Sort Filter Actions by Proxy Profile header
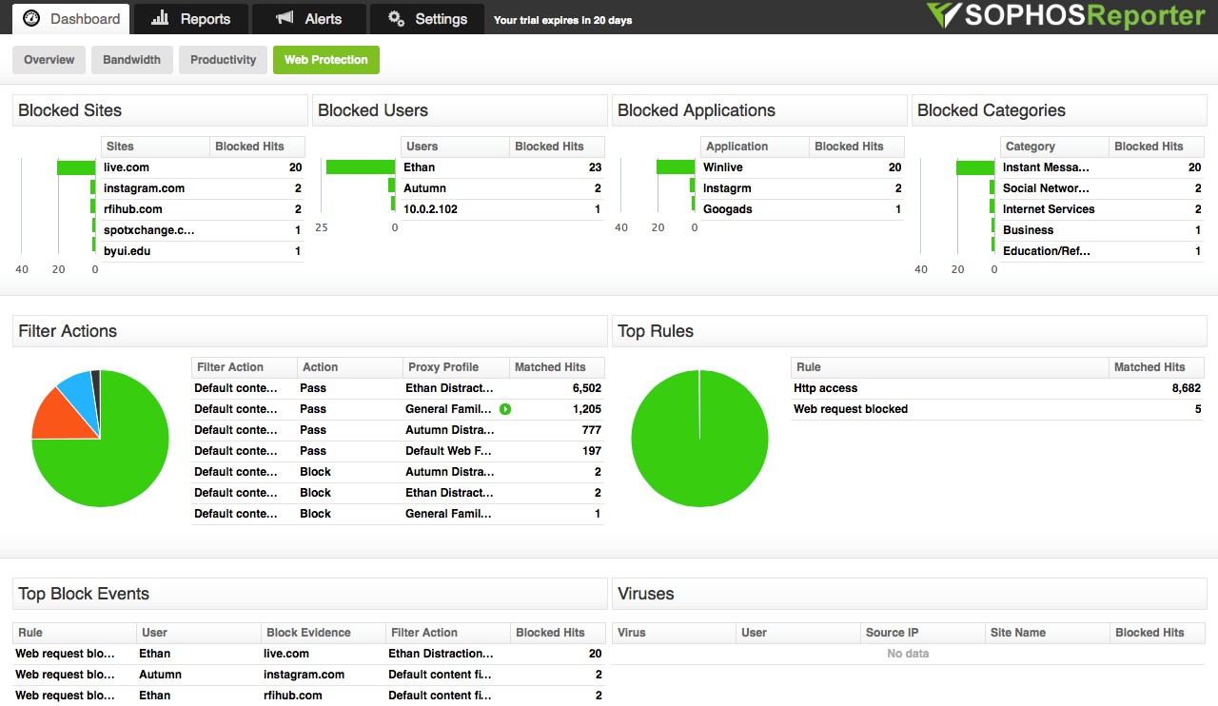Image resolution: width=1218 pixels, height=706 pixels. [455, 367]
